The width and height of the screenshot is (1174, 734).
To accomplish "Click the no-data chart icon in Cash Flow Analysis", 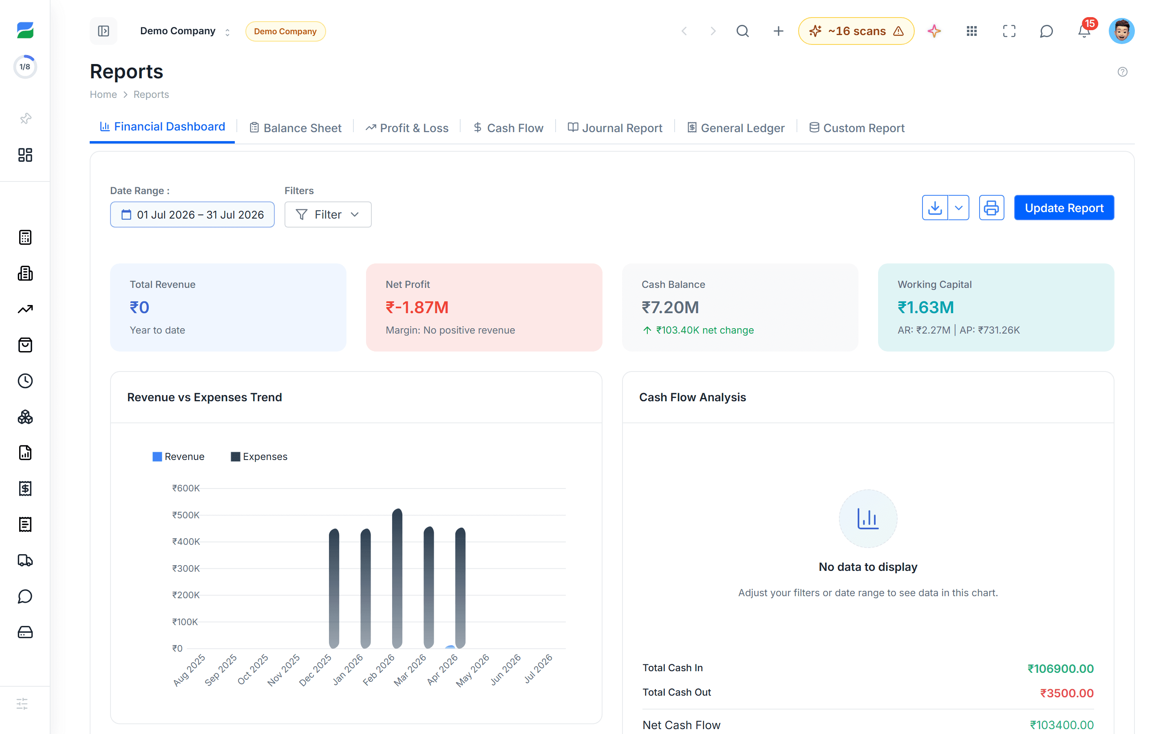I will coord(868,518).
